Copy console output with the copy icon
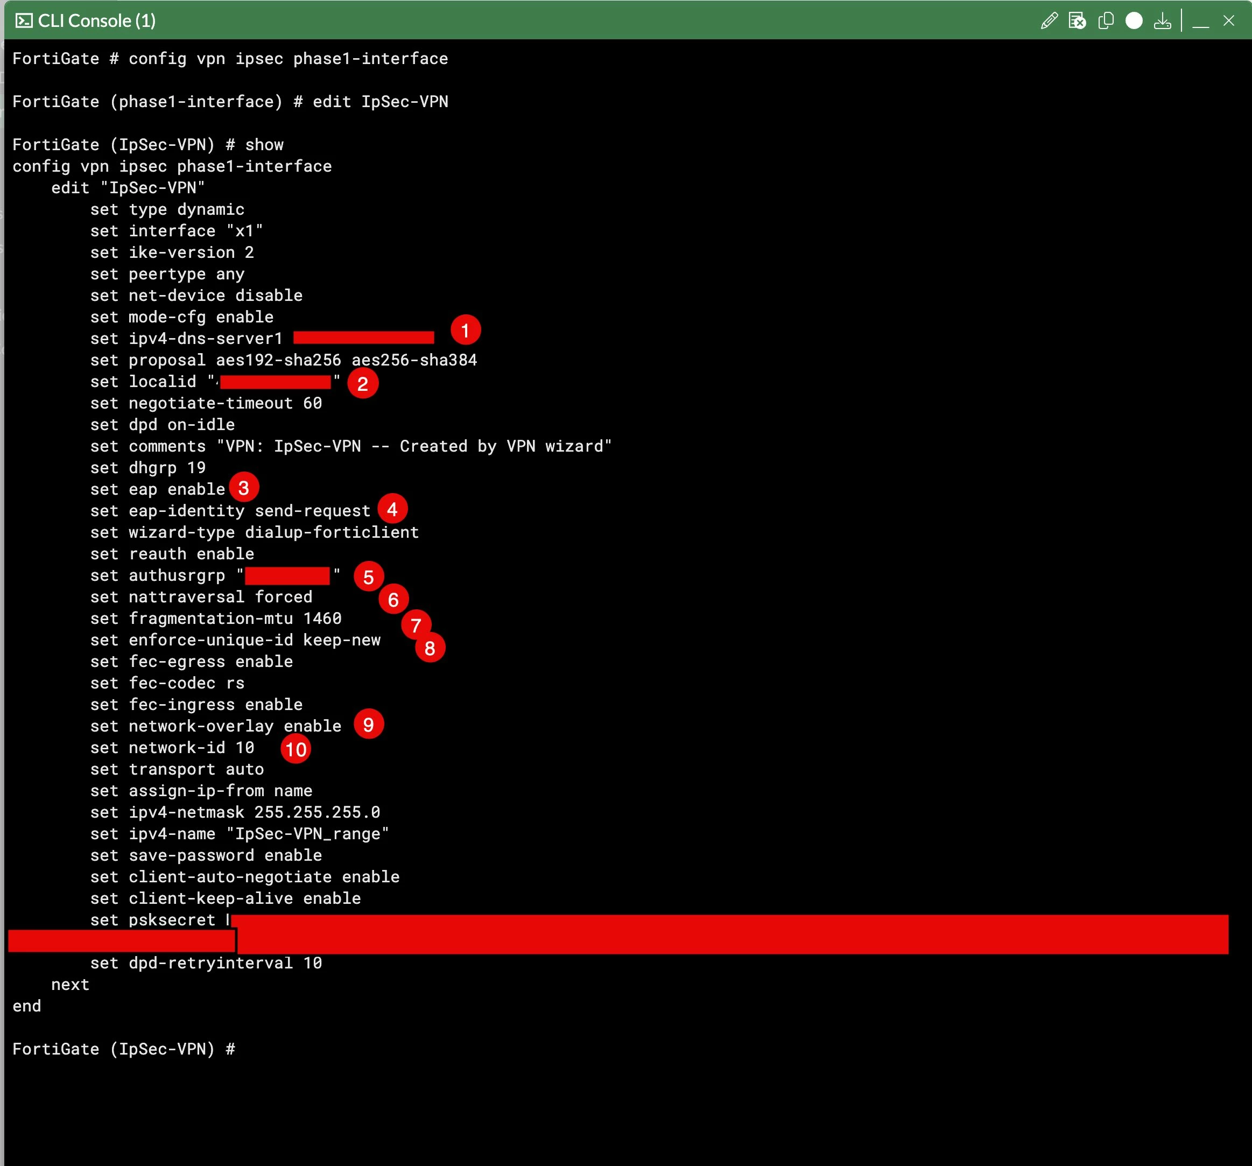 [x=1105, y=21]
